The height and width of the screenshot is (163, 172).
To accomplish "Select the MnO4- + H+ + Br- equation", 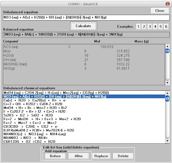I will (84, 108).
